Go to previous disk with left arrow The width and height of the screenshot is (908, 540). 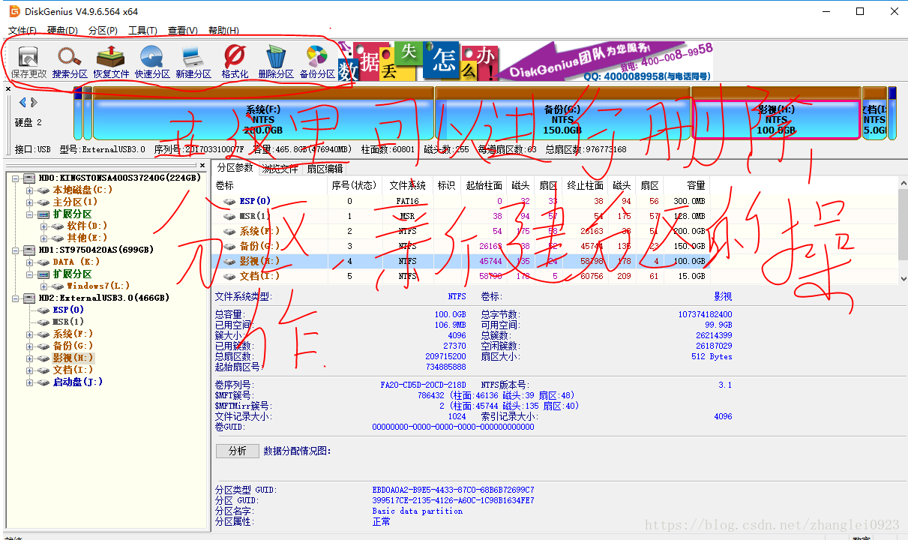click(x=22, y=102)
